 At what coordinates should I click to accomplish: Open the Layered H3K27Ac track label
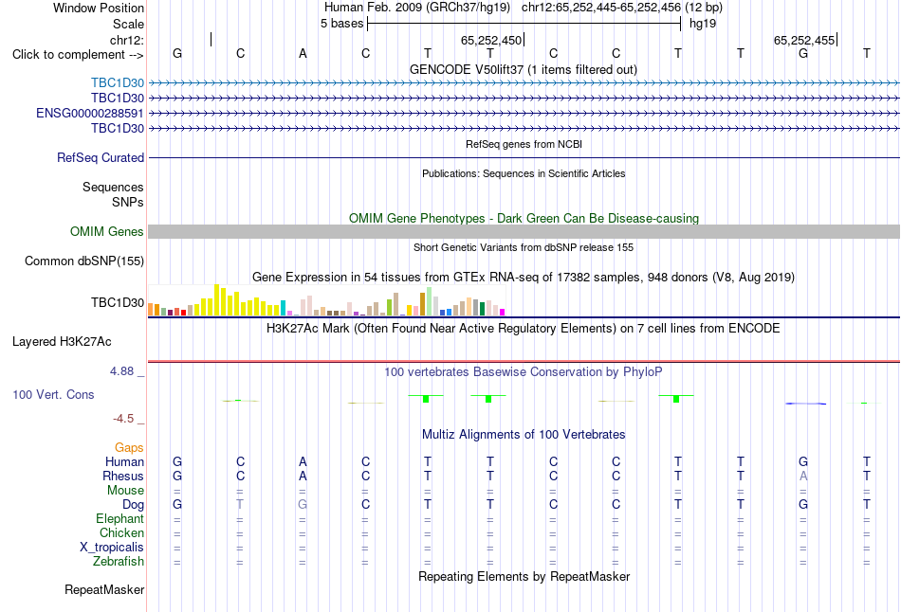62,342
